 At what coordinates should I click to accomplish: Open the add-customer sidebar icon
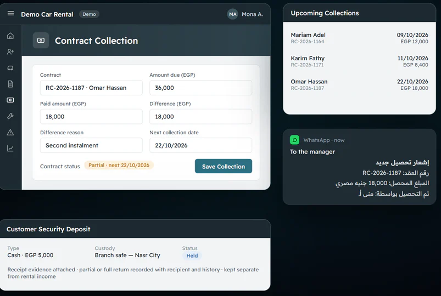coord(10,52)
